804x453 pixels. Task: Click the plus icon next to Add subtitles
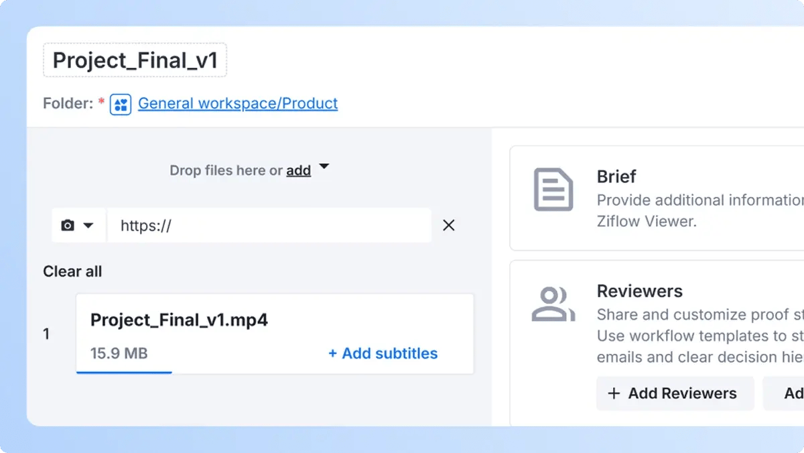[332, 353]
